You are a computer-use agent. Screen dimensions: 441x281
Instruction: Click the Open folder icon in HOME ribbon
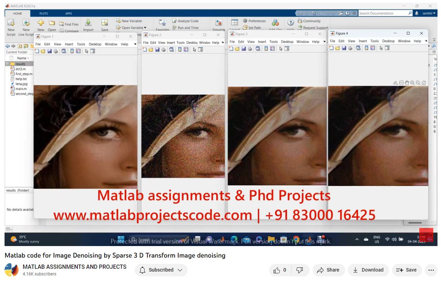[52, 23]
